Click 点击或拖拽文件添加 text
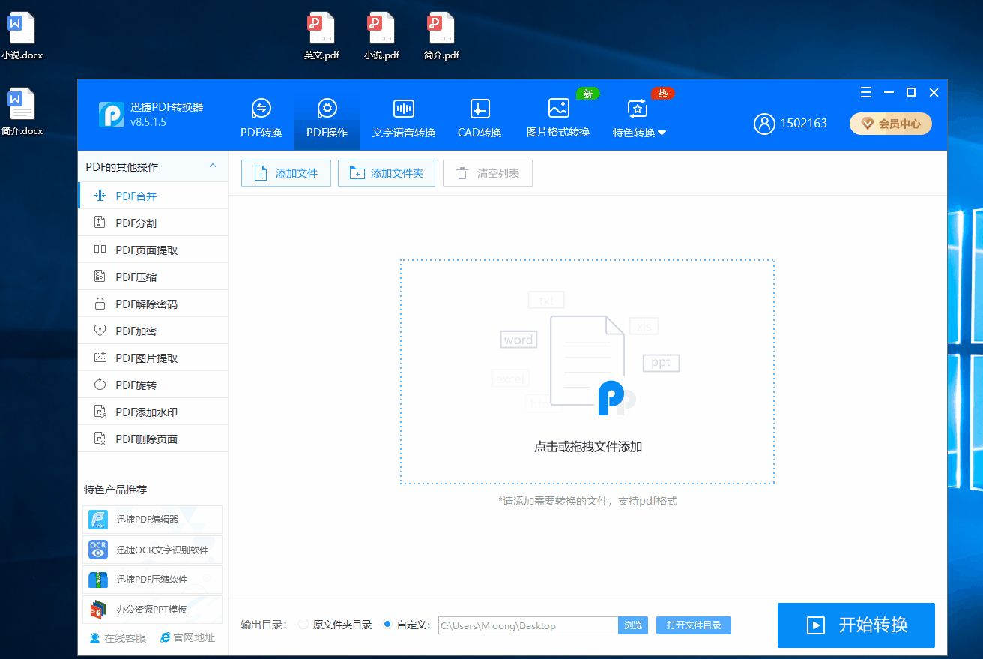The width and height of the screenshot is (983, 659). coord(588,447)
